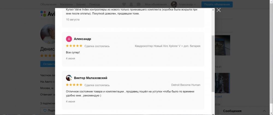Screen dimensions: 273x115
Task: Open notifications bell icon
Action: point(131,4)
